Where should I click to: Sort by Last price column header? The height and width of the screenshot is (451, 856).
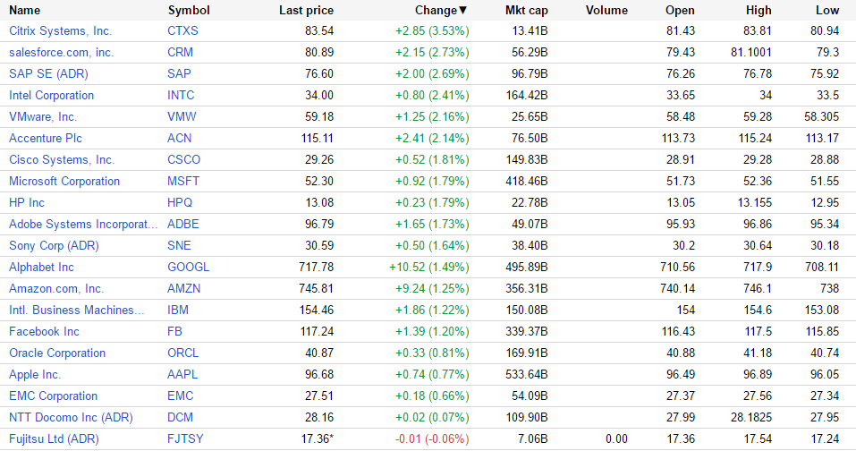pos(306,11)
